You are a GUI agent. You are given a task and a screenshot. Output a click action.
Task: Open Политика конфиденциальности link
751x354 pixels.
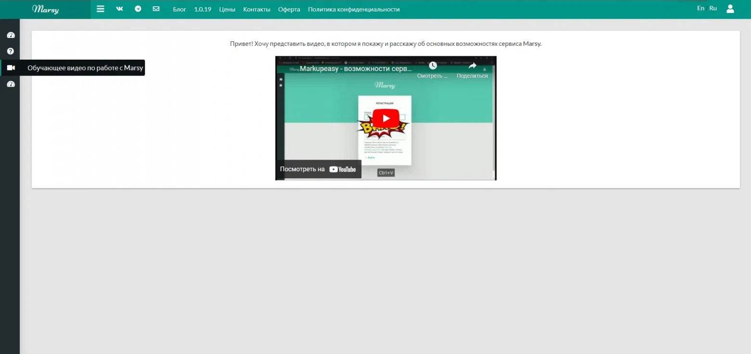(354, 9)
